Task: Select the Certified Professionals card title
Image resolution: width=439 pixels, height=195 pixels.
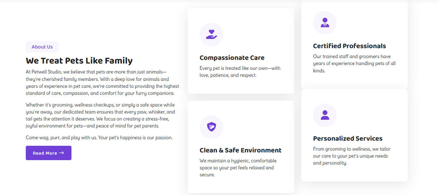Action: pyautogui.click(x=349, y=46)
